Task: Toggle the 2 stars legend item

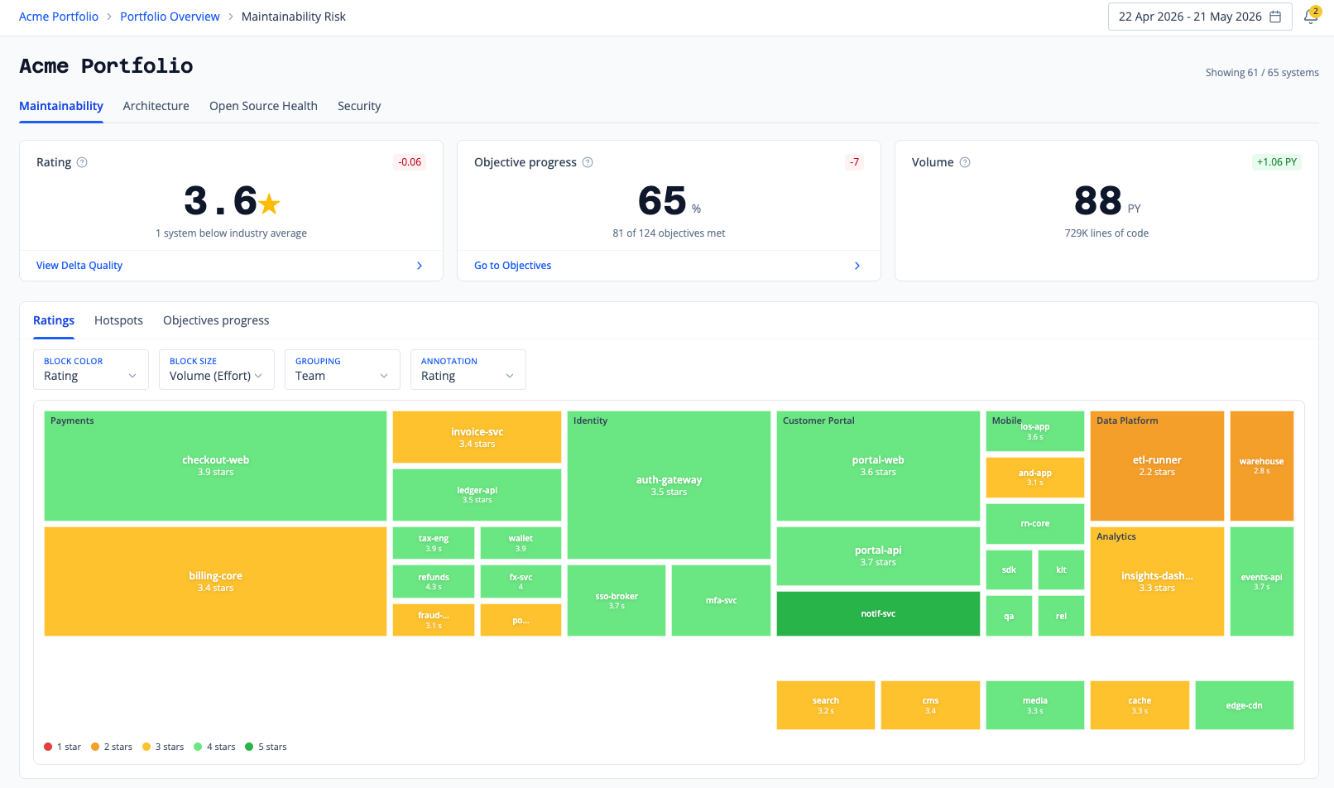Action: point(112,747)
